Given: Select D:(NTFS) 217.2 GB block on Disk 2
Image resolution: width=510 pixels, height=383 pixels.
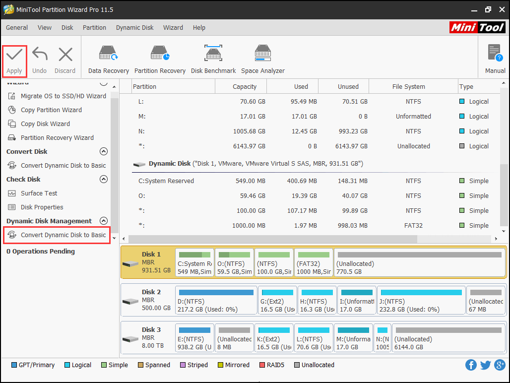Looking at the screenshot, I should [x=216, y=301].
